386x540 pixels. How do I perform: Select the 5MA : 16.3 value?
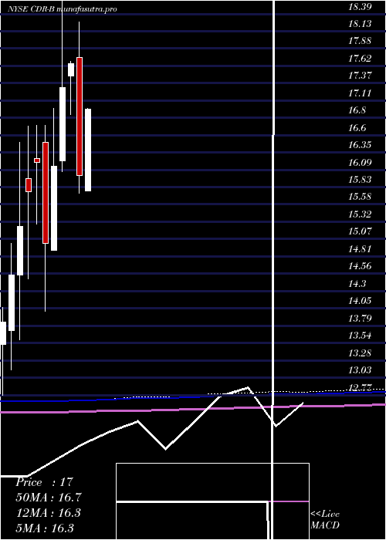[45, 528]
